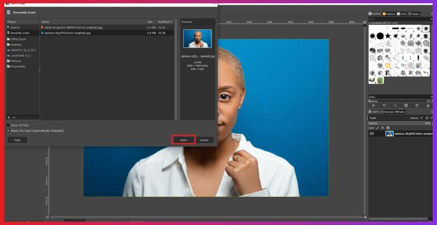This screenshot has width=437, height=225.
Task: Open the Office Front bookmark folder
Action: 18,39
